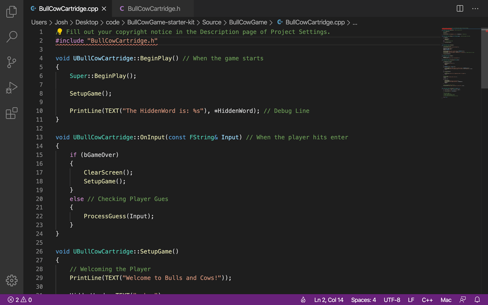488x305 pixels.
Task: Click the code breadcrumb
Action: tap(112, 22)
